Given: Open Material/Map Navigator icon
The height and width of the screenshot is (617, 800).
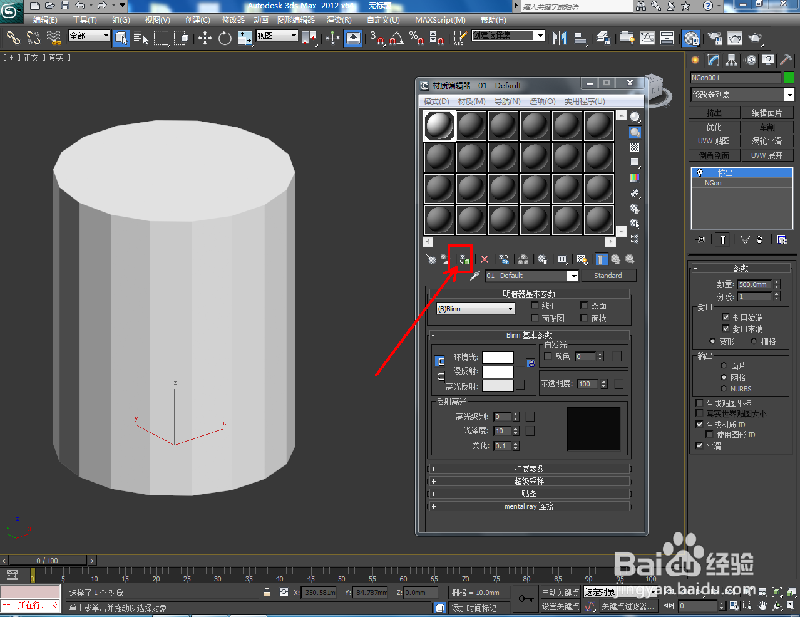Looking at the screenshot, I should click(635, 239).
